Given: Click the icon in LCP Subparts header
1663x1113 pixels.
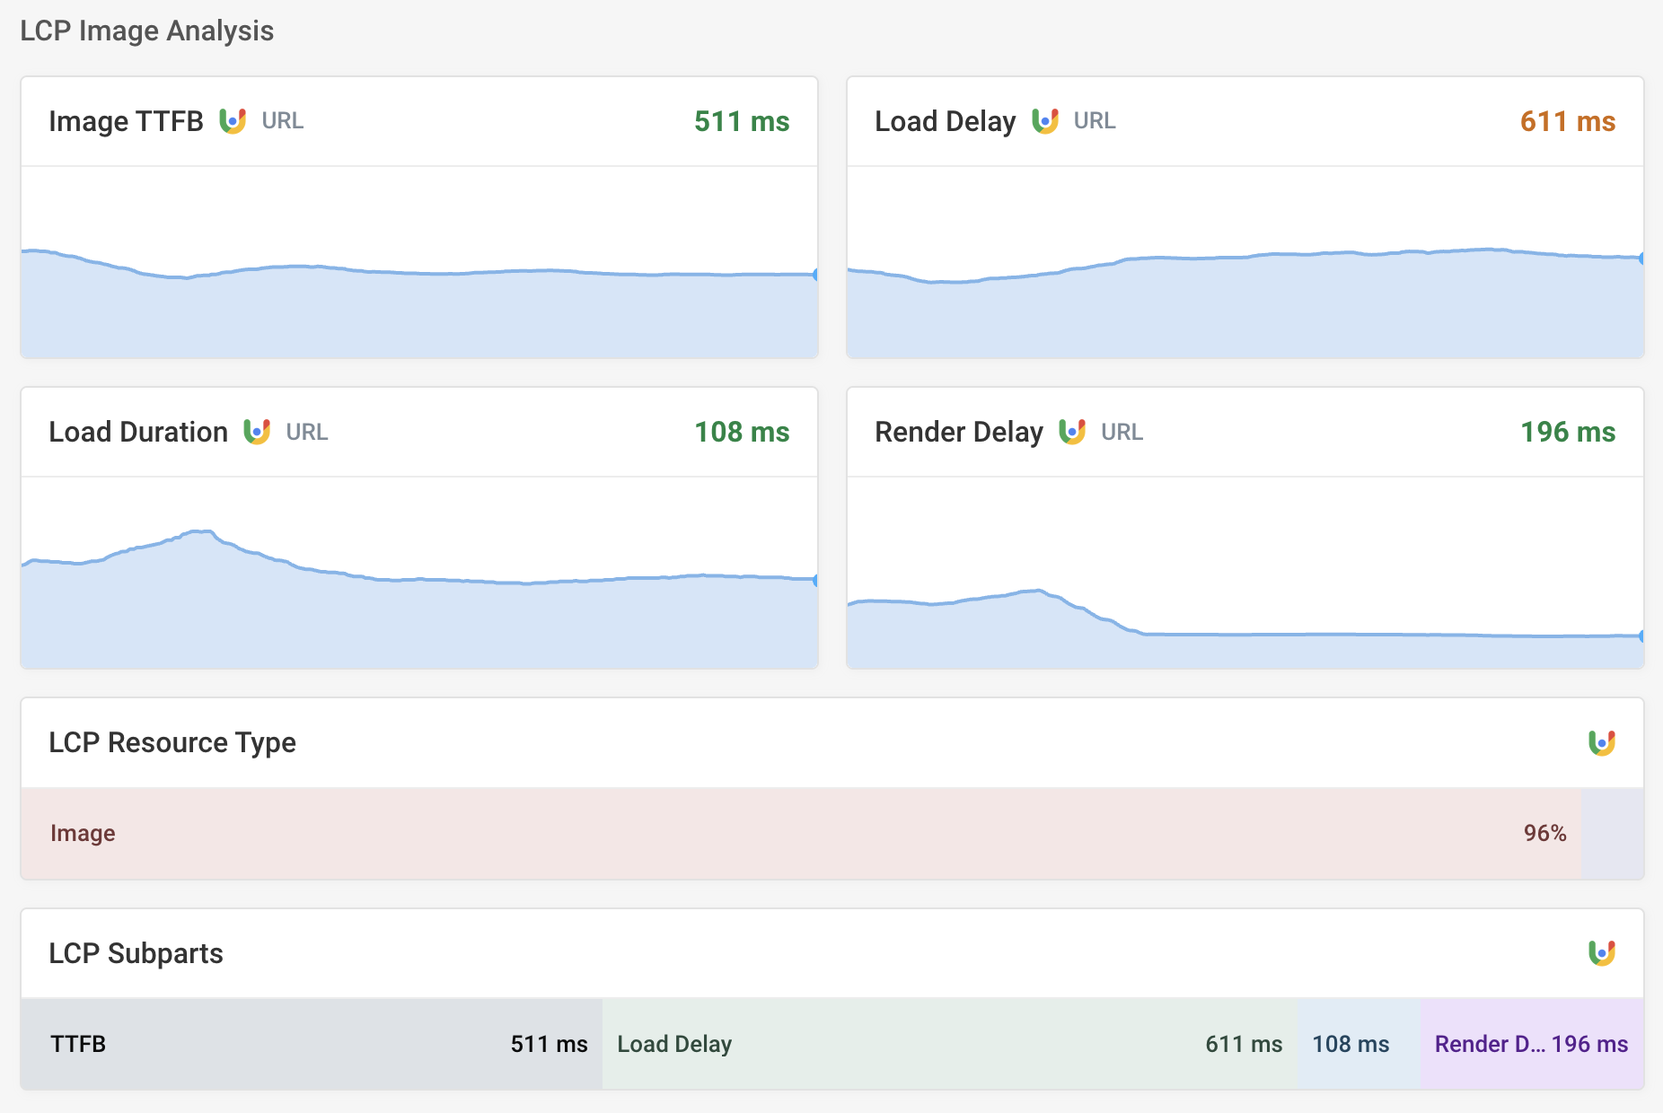Looking at the screenshot, I should [x=1601, y=953].
